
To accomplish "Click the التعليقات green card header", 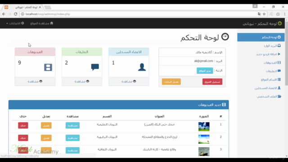I will pyautogui.click(x=82, y=52).
